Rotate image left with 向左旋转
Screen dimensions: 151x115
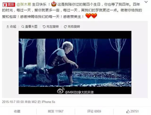pyautogui.click(x=51, y=27)
